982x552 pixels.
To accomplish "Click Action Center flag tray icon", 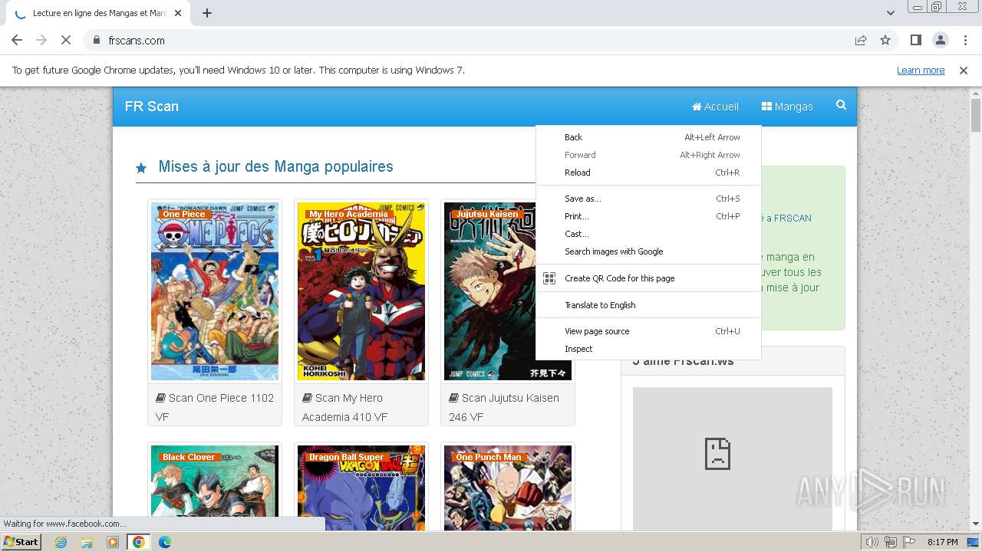I will pos(909,542).
